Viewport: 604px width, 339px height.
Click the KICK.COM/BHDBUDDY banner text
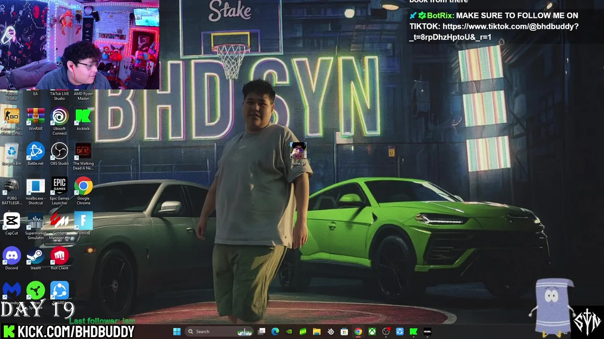tap(75, 331)
